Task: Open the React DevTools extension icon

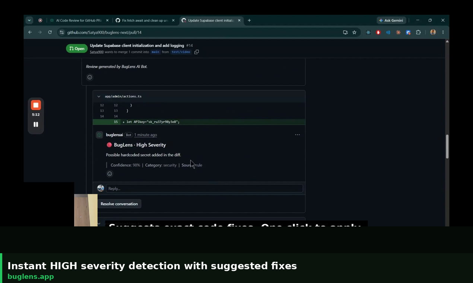Action: pyautogui.click(x=368, y=32)
